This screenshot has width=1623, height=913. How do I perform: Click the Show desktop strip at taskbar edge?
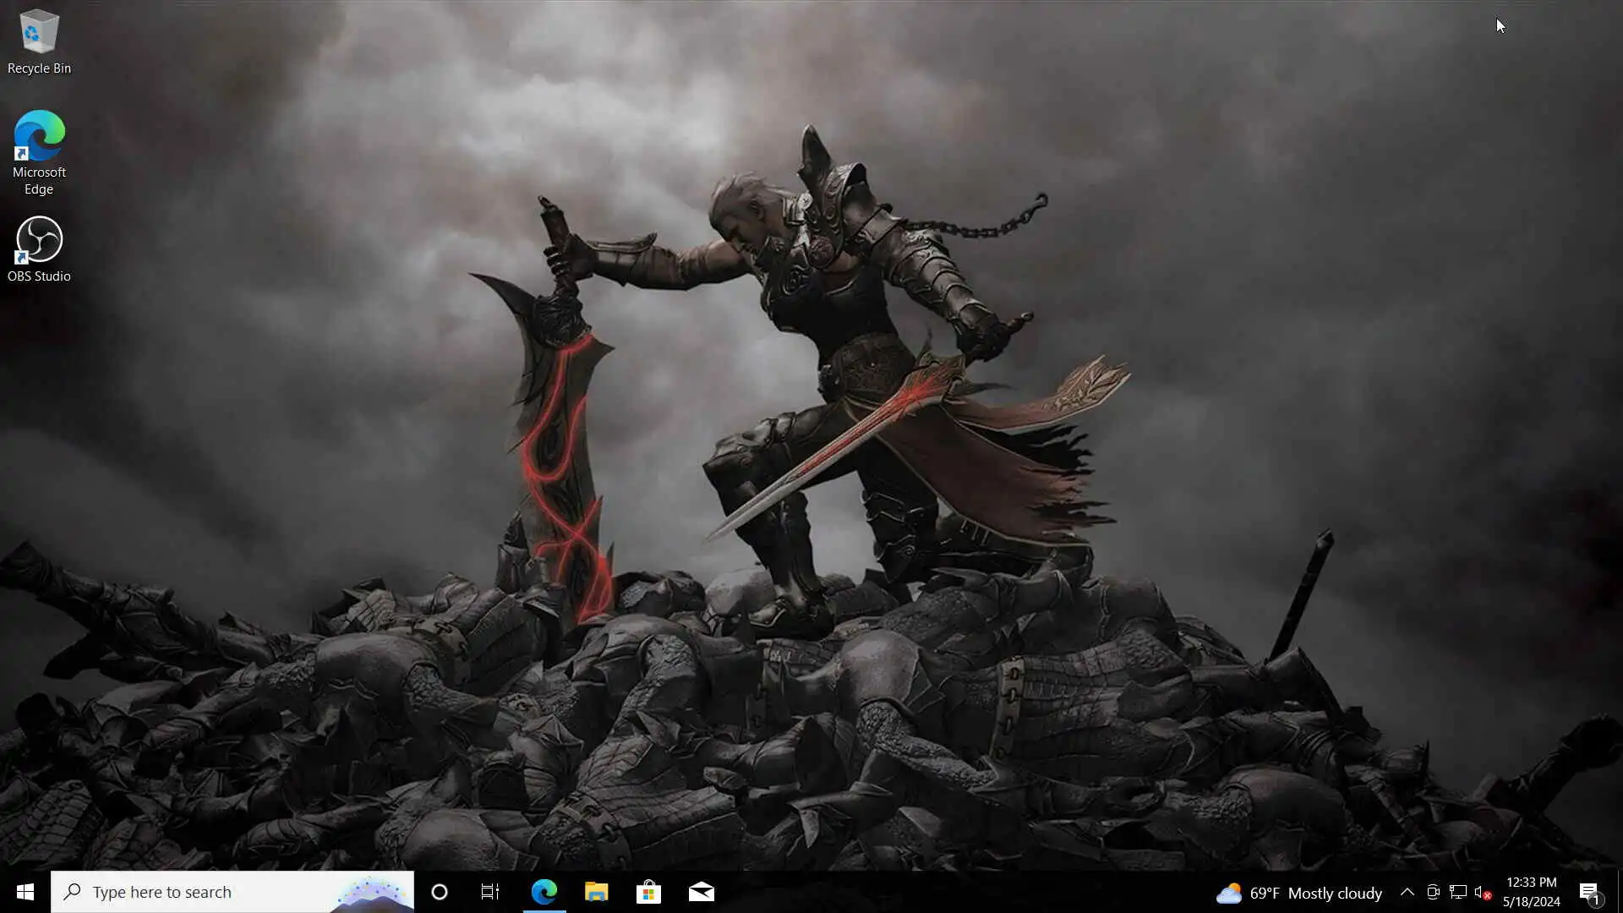1620,892
